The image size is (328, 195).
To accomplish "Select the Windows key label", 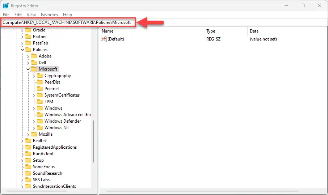I will [53, 108].
